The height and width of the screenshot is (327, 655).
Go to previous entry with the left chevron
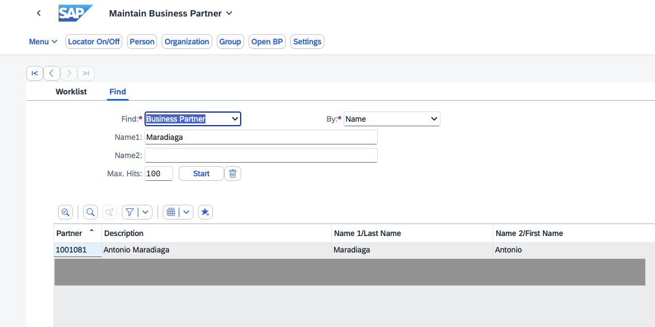[x=52, y=73]
